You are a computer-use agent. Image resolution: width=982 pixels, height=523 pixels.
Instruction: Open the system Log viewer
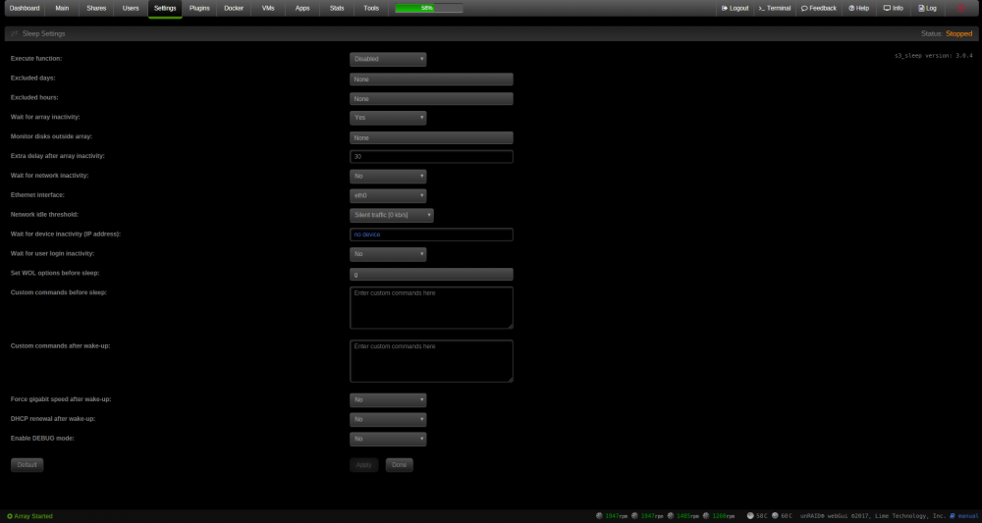click(x=928, y=8)
